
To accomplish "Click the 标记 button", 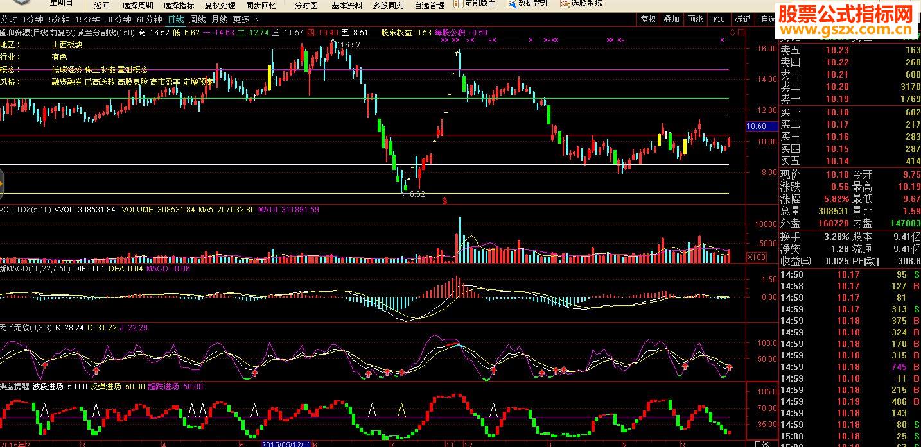I will [742, 19].
